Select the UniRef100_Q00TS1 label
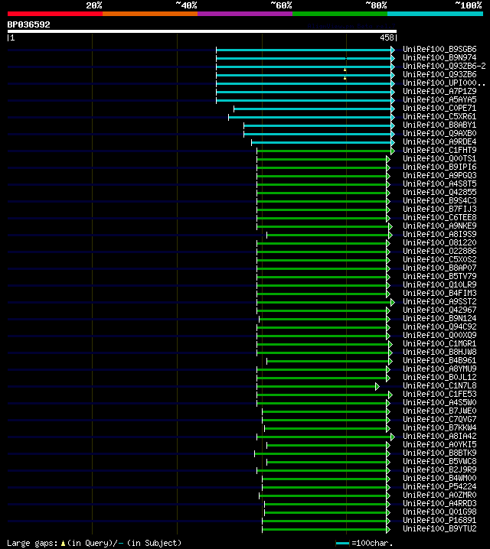 click(x=439, y=158)
